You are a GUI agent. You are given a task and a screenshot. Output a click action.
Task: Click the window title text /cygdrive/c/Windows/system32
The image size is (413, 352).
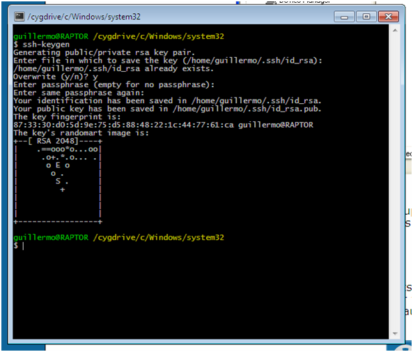[x=84, y=17]
